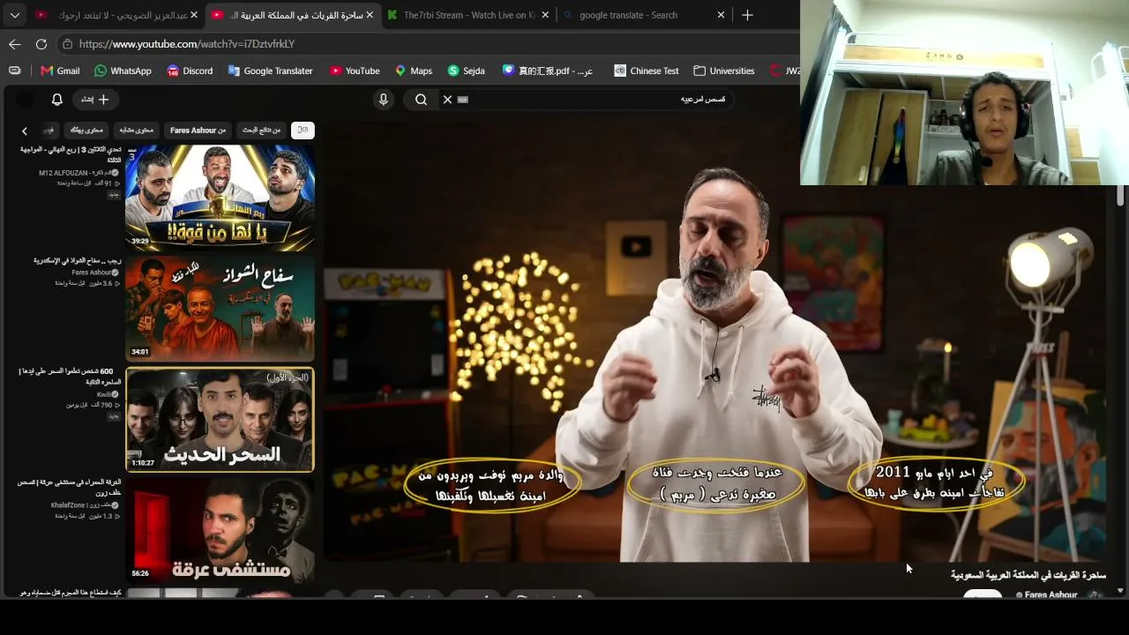The height and width of the screenshot is (635, 1129).
Task: Reload the current page
Action: [41, 44]
